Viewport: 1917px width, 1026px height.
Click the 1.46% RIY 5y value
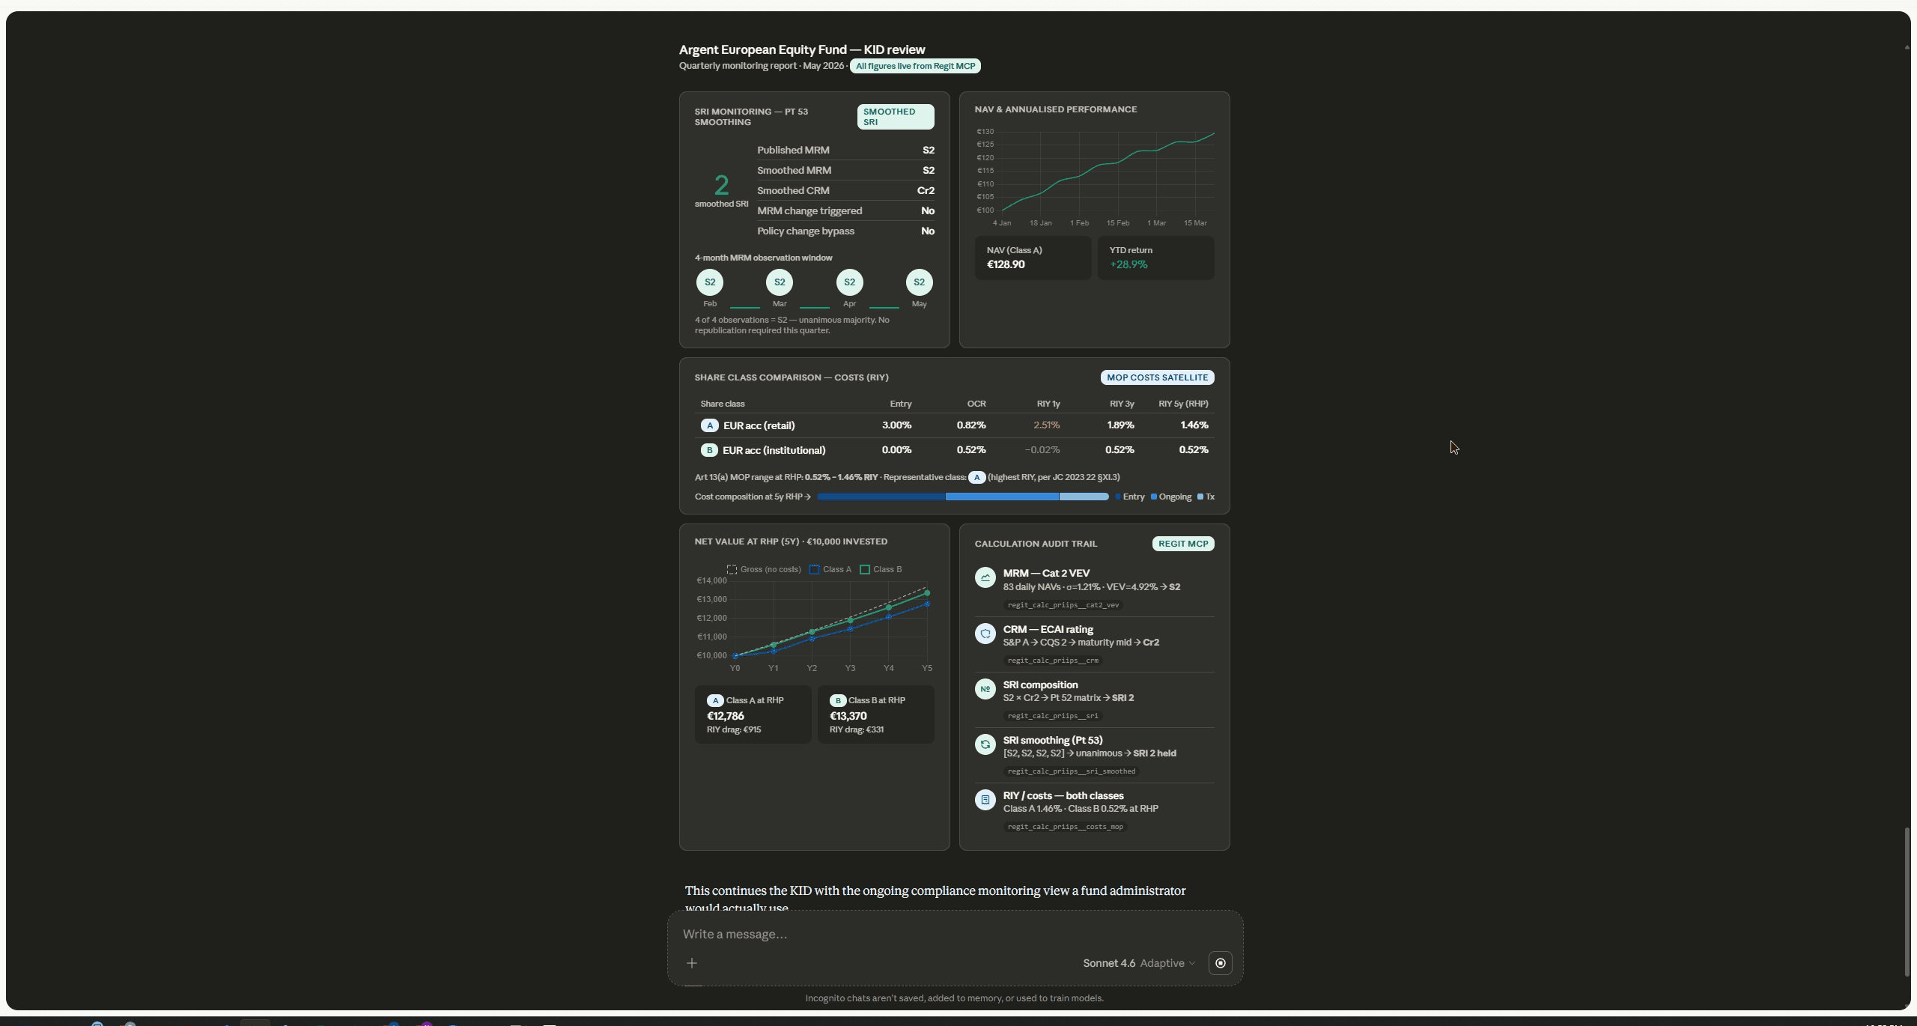[1194, 425]
